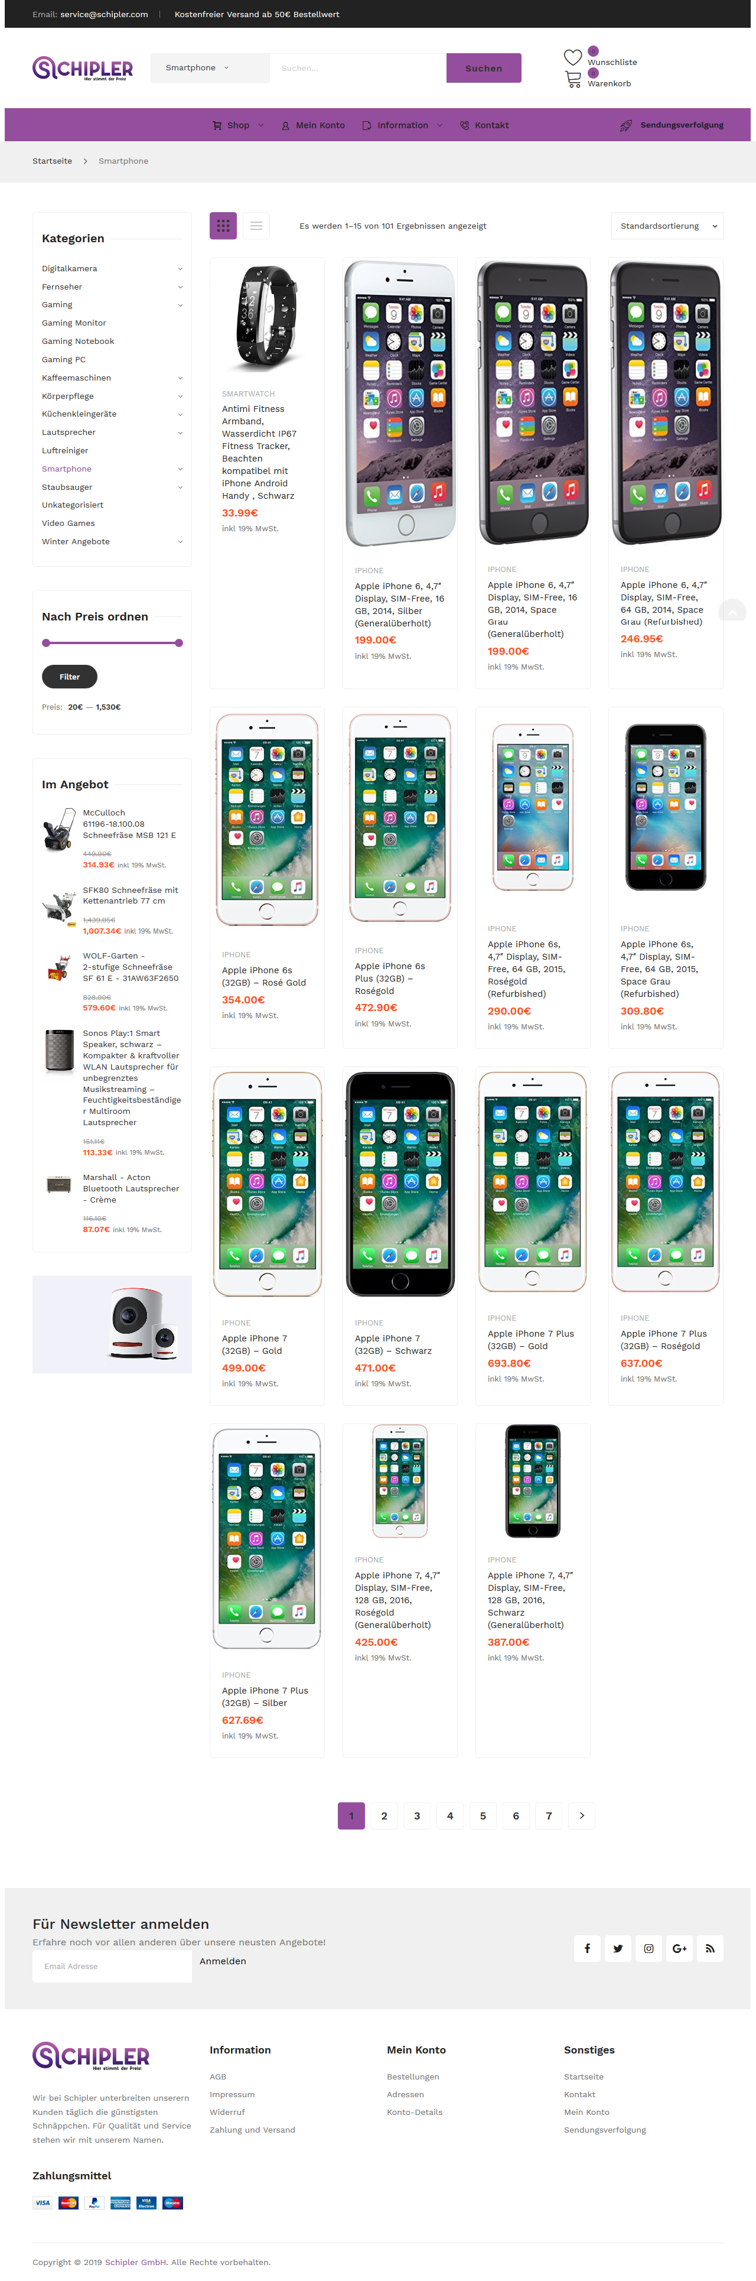
Task: Expand the Kaffeemaschinen category chevron
Action: [180, 378]
